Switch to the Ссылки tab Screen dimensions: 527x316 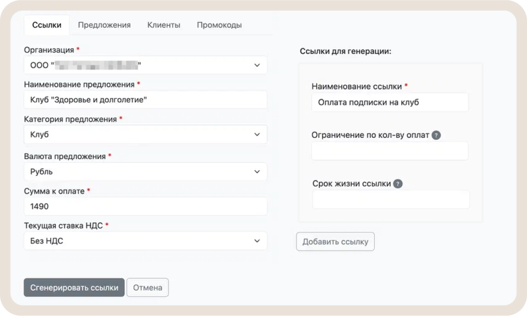click(47, 25)
